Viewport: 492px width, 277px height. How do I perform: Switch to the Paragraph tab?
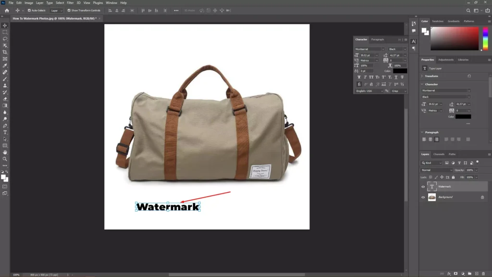tap(378, 39)
